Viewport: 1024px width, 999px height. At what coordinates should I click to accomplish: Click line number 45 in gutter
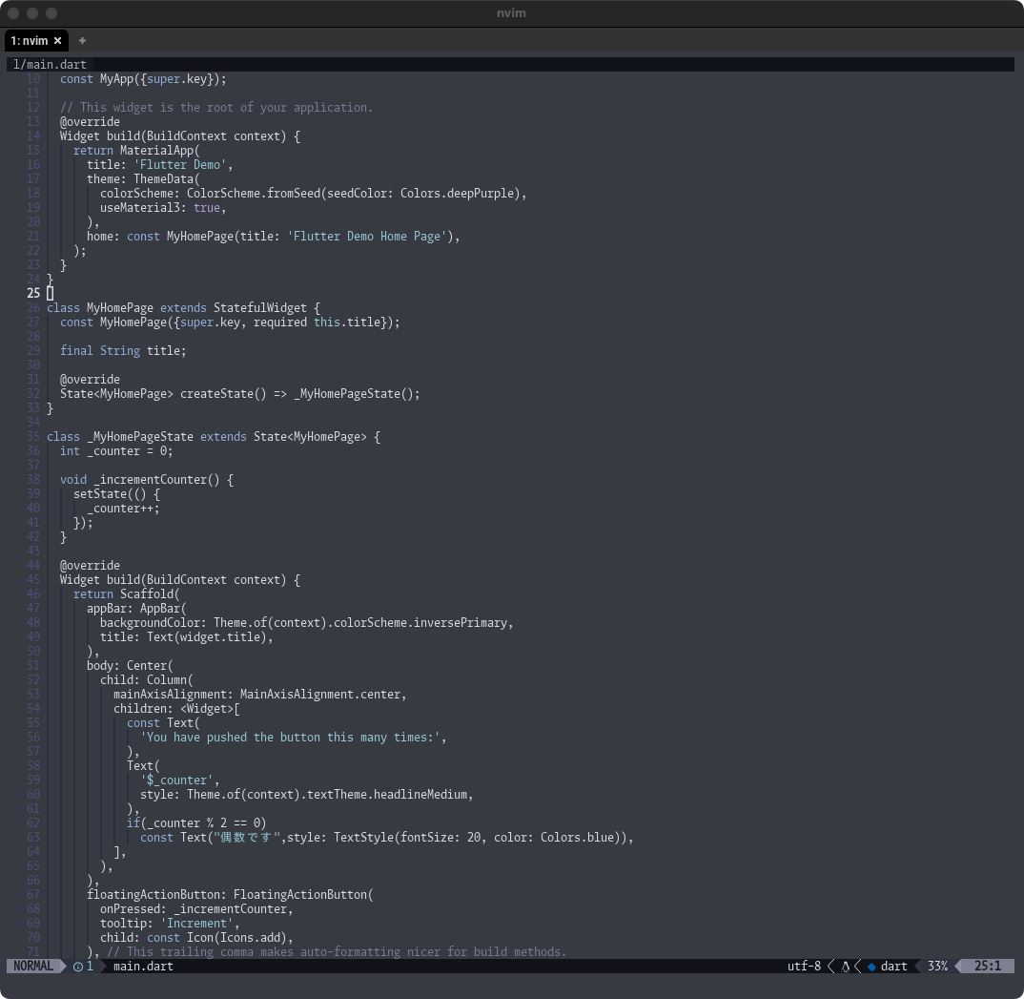point(33,579)
